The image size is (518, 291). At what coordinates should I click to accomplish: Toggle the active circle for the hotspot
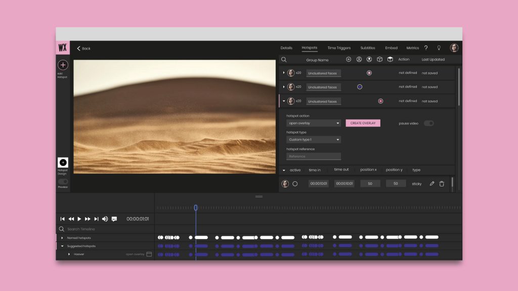click(295, 184)
